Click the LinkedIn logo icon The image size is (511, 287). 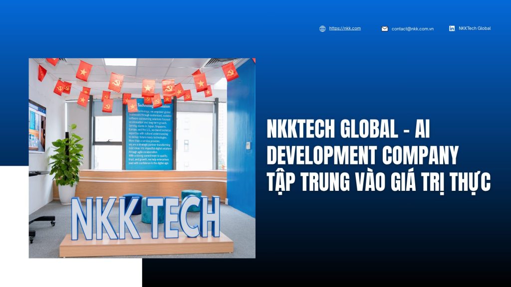(452, 28)
